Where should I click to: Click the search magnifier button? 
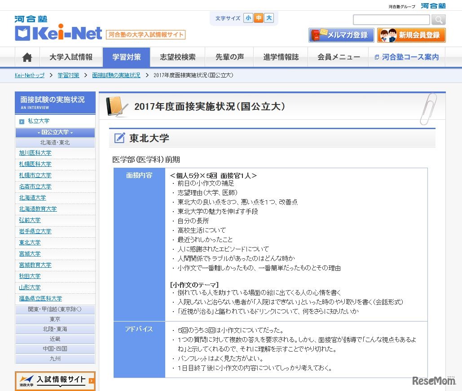tap(438, 20)
